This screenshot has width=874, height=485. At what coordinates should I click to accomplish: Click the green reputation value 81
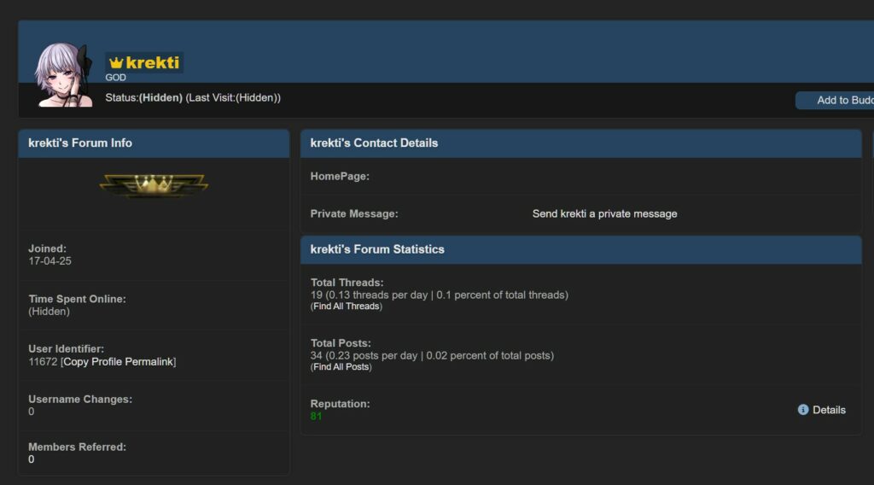(317, 417)
